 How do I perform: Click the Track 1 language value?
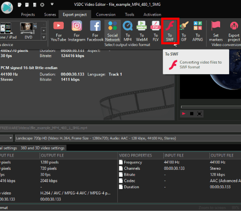[115, 74]
